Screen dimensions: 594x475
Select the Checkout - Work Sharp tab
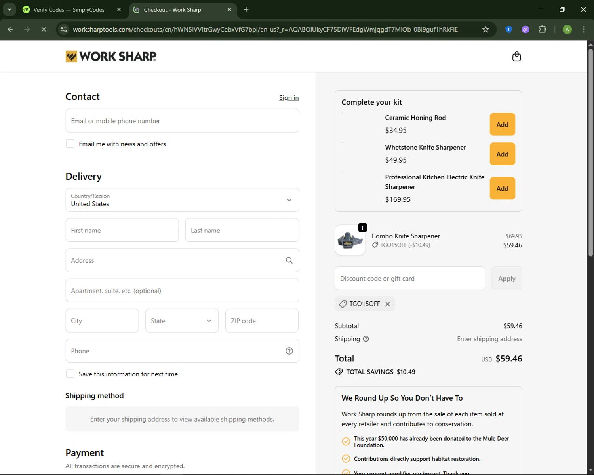point(183,9)
